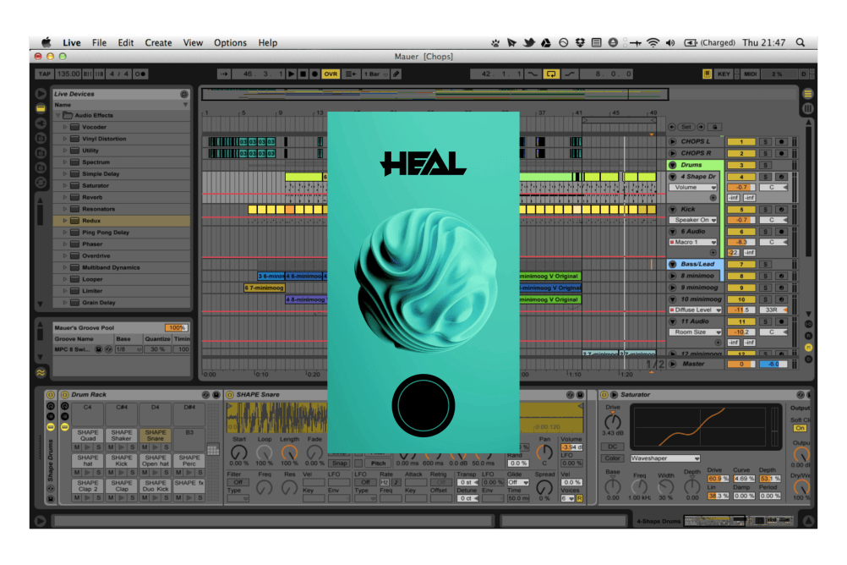Enter KEY map mode
The image size is (847, 565).
(x=724, y=74)
